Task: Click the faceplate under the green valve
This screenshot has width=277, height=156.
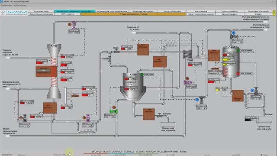Action: [110, 116]
